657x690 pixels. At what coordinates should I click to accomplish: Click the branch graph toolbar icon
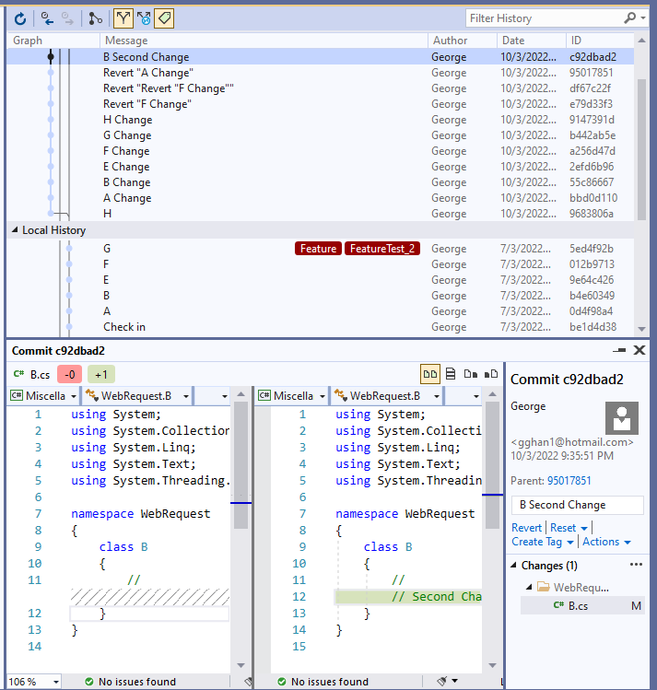(x=95, y=18)
